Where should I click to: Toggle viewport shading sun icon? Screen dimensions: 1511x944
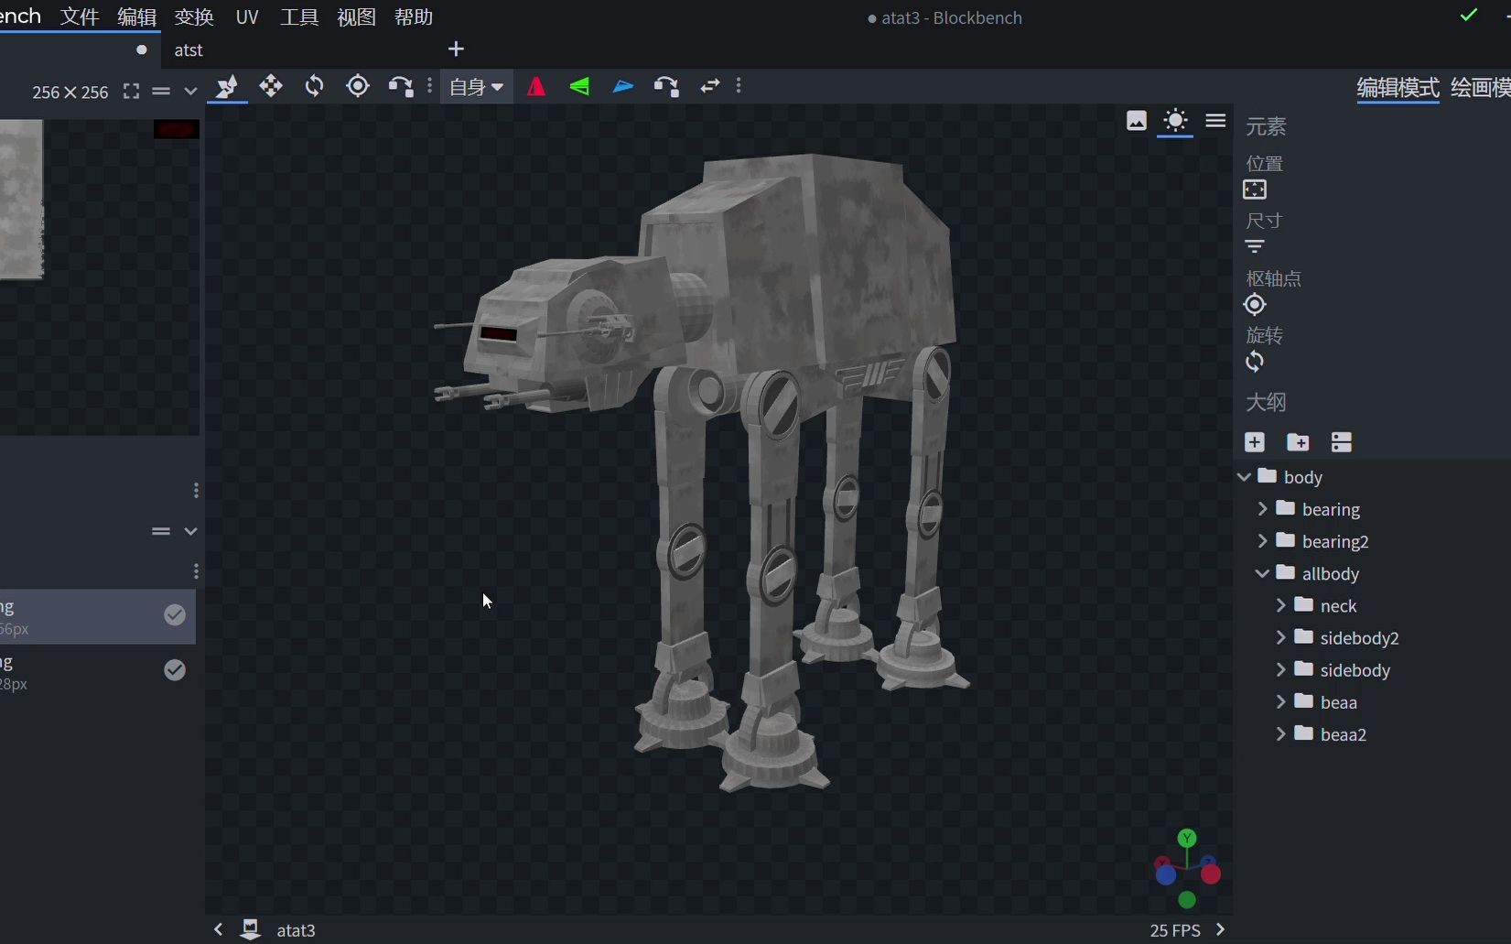[x=1175, y=121]
